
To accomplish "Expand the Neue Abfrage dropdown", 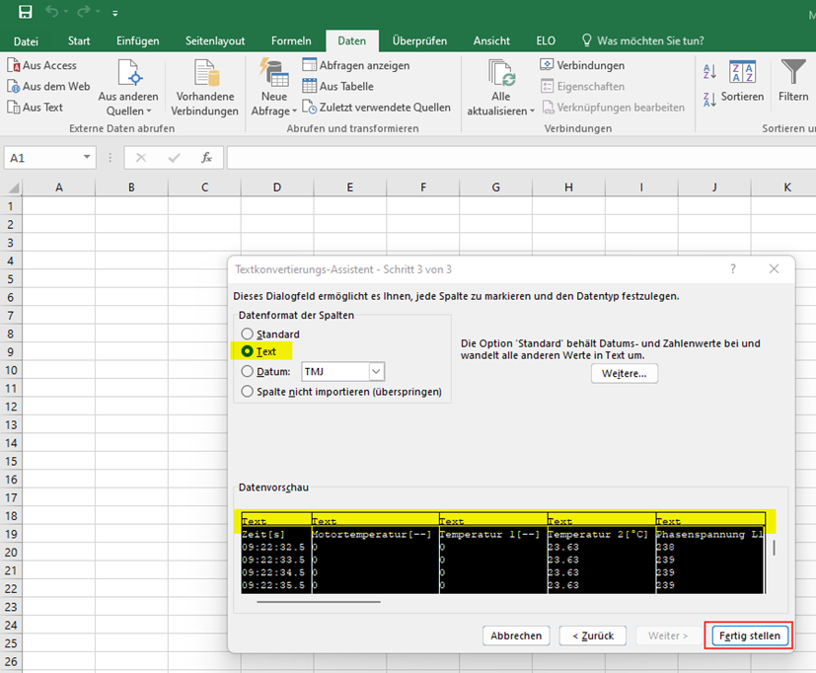I will click(274, 112).
